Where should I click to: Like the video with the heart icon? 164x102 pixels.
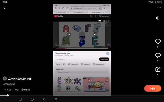pos(158,42)
